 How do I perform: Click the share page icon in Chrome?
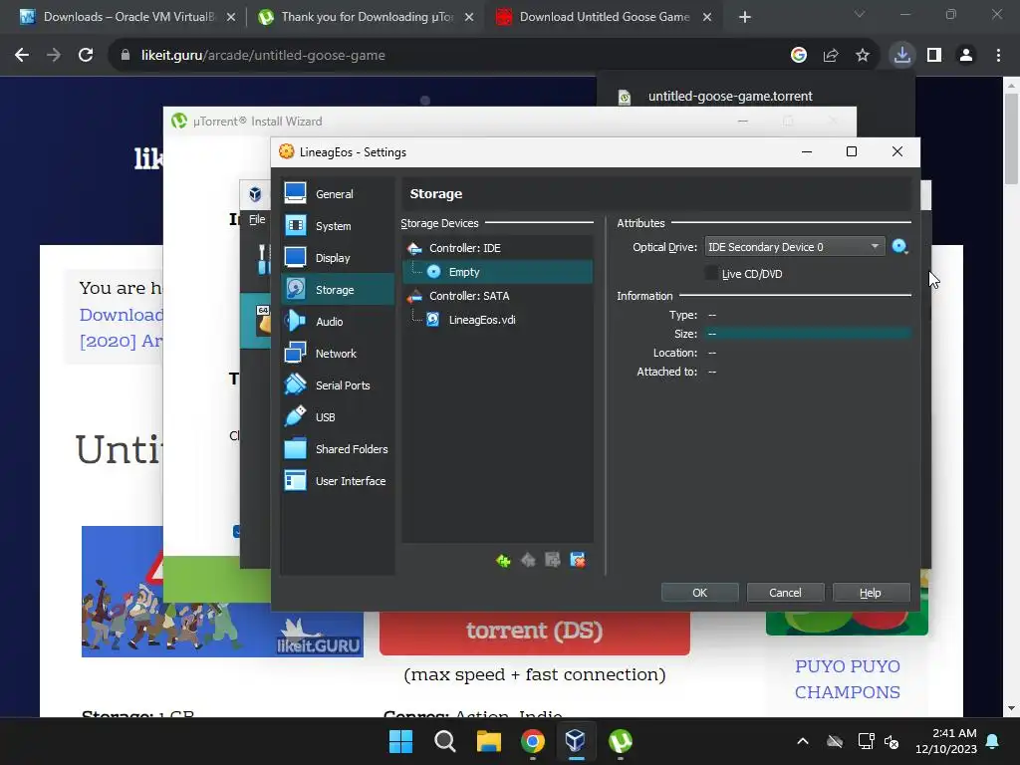pyautogui.click(x=830, y=55)
